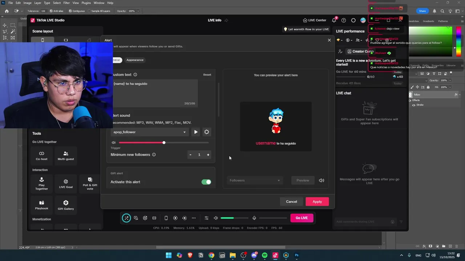Open the Photoshop Plugins menu
Image resolution: width=465 pixels, height=261 pixels.
(x=86, y=3)
